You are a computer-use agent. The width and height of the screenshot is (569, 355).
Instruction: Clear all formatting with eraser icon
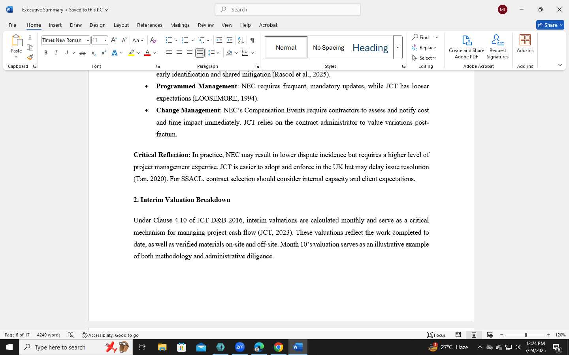[x=153, y=40]
